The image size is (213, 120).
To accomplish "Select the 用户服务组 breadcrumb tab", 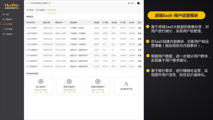I will click(x=52, y=10).
